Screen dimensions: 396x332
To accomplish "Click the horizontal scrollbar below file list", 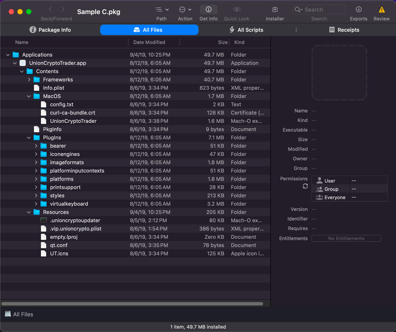I will point(132,304).
